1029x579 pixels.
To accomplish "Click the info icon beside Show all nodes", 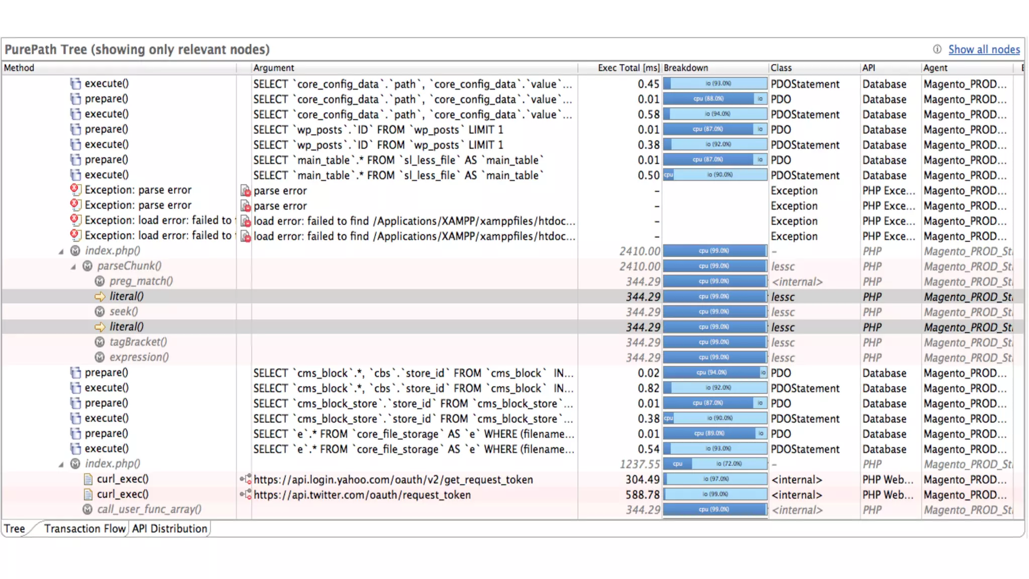I will tap(937, 49).
